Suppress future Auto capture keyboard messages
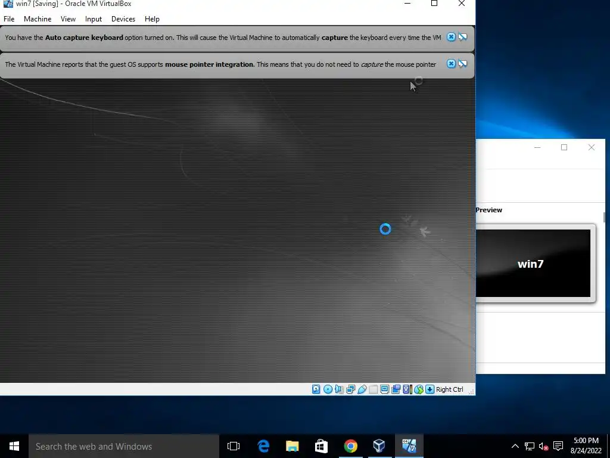This screenshot has height=458, width=610. coord(462,37)
